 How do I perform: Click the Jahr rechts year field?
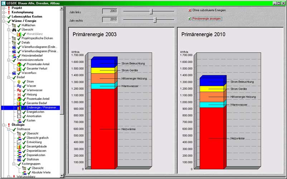[x=110, y=20]
